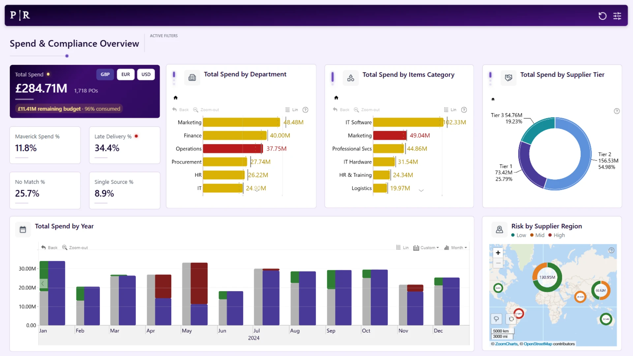
Task: Open the filter settings icon in the header
Action: click(x=617, y=16)
